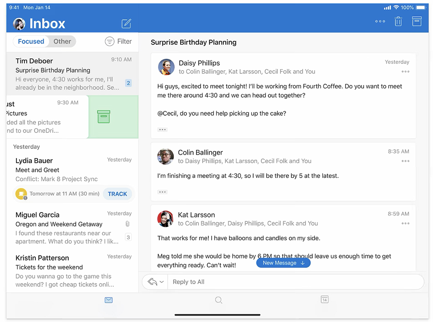
Task: Tap the green archive swipe action
Action: pyautogui.click(x=104, y=117)
